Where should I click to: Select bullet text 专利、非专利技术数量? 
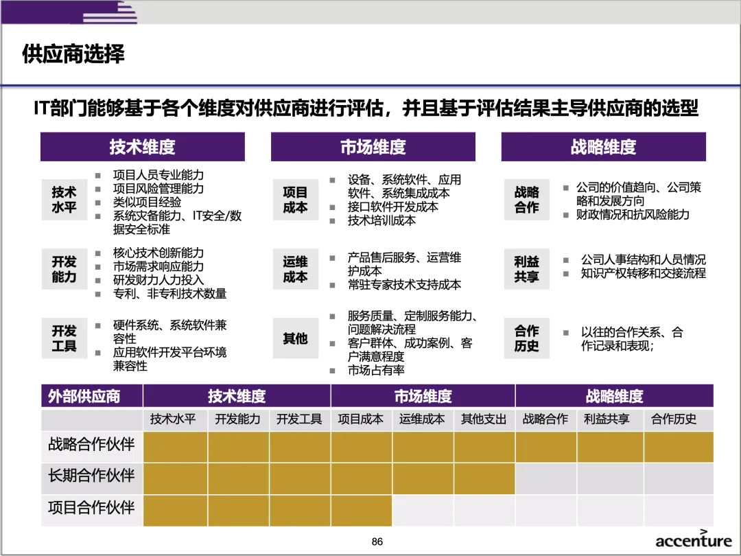[169, 294]
